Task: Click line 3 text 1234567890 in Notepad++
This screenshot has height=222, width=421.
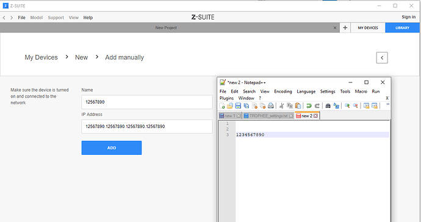Action: tap(250, 135)
